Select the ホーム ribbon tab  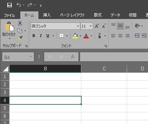point(29,15)
